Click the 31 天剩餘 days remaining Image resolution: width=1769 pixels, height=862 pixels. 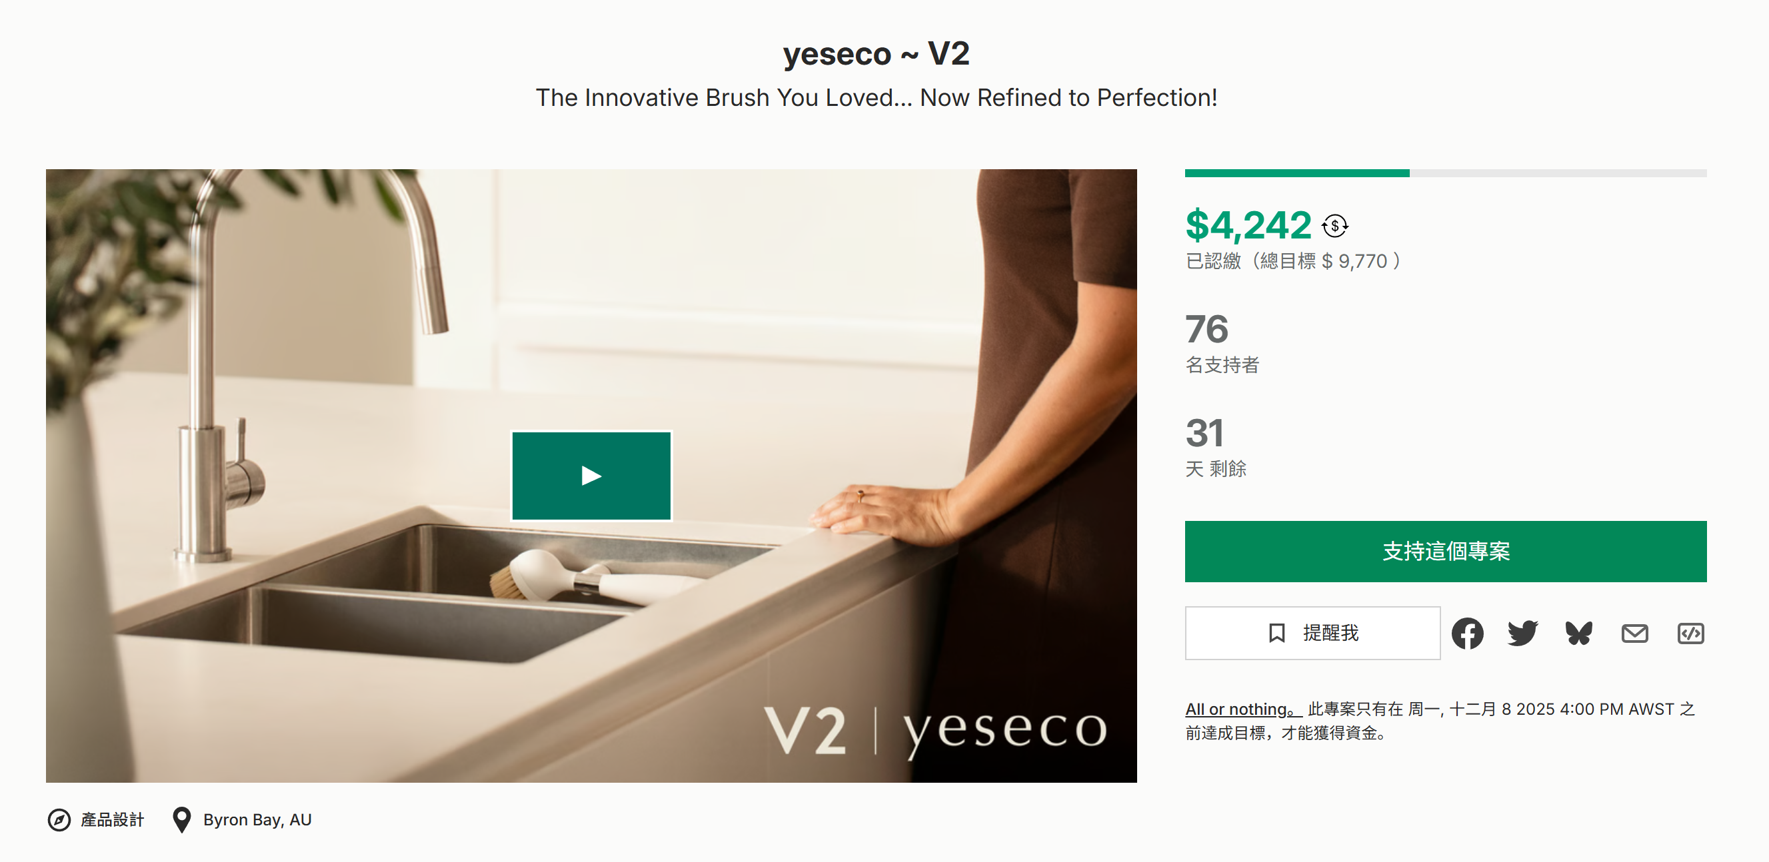point(1204,434)
